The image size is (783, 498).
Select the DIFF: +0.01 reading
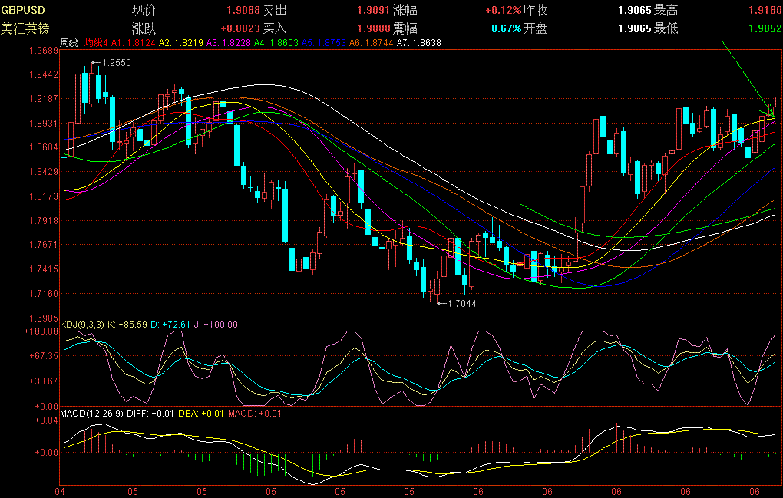150,414
